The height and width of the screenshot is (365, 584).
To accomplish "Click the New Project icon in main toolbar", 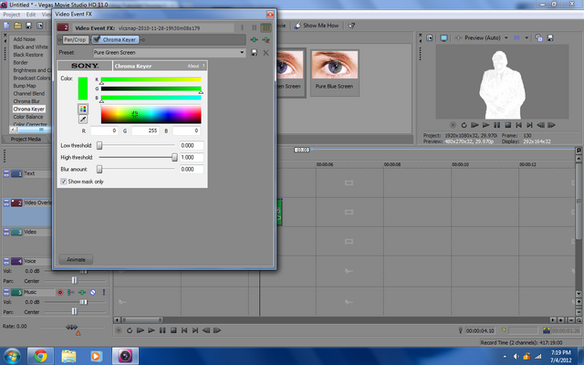I will tap(6, 26).
